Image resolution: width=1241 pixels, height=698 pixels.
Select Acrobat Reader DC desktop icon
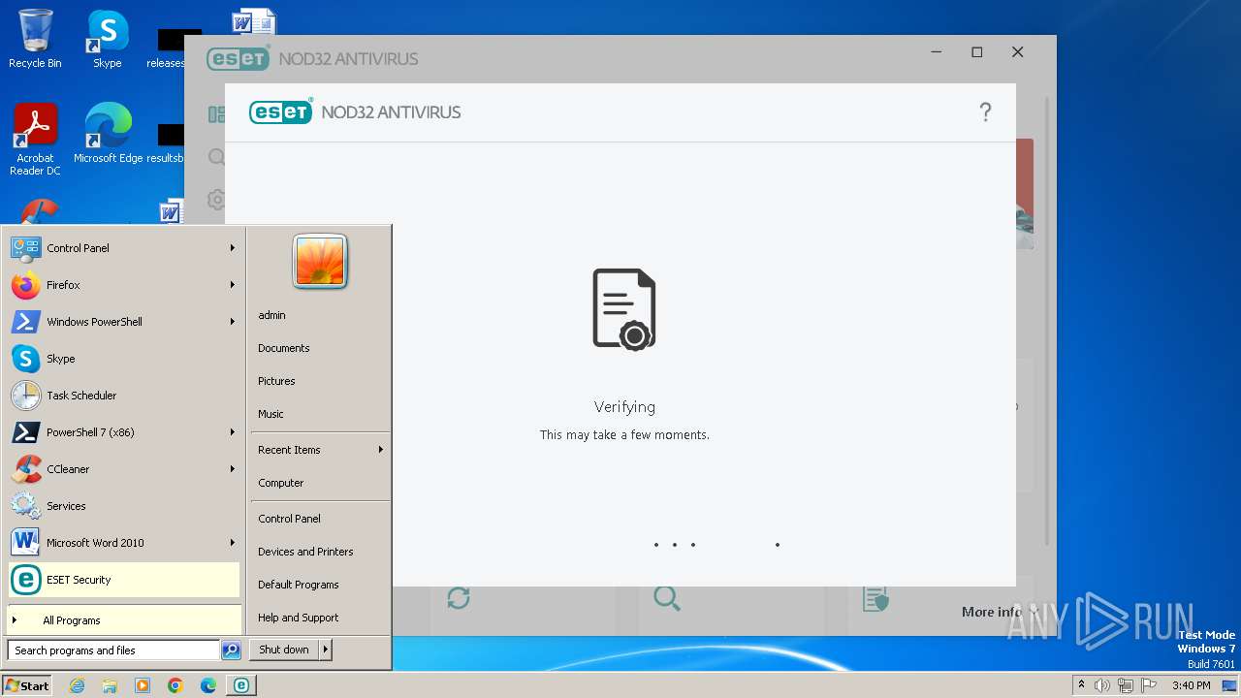[x=35, y=140]
